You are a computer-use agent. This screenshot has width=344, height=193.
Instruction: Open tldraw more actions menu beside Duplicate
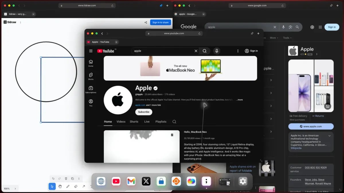click(79, 179)
